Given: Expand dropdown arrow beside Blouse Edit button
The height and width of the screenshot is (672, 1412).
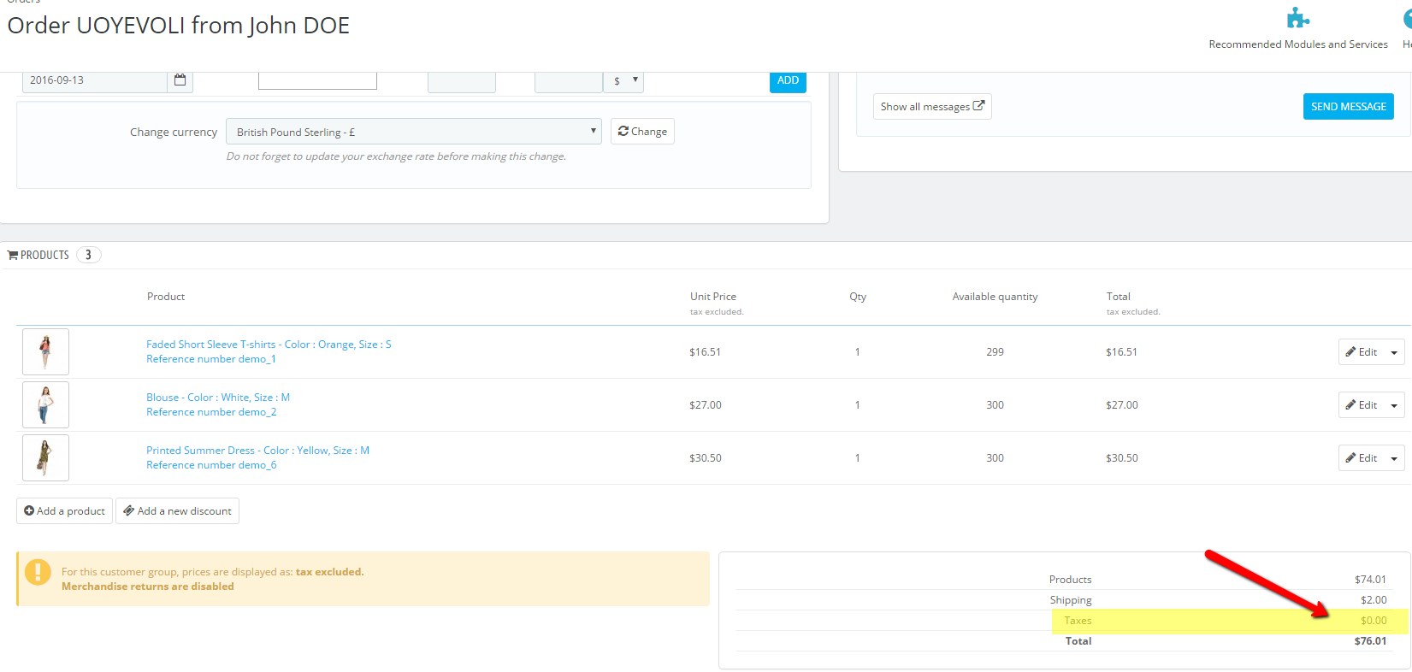Looking at the screenshot, I should [1394, 406].
